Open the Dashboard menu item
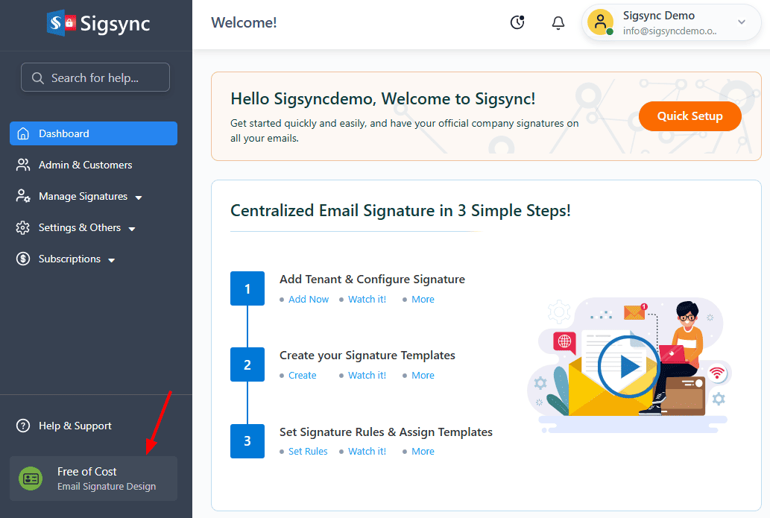Image resolution: width=770 pixels, height=518 pixels. [93, 133]
